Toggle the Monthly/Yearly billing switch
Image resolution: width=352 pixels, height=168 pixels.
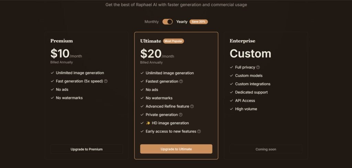167,22
